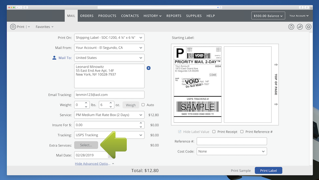This screenshot has height=180, width=319.
Task: Click the Print Label button
Action: [x=268, y=170]
